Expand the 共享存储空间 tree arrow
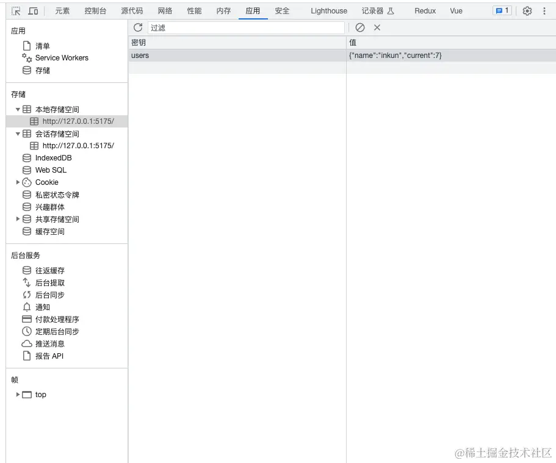 click(x=18, y=219)
